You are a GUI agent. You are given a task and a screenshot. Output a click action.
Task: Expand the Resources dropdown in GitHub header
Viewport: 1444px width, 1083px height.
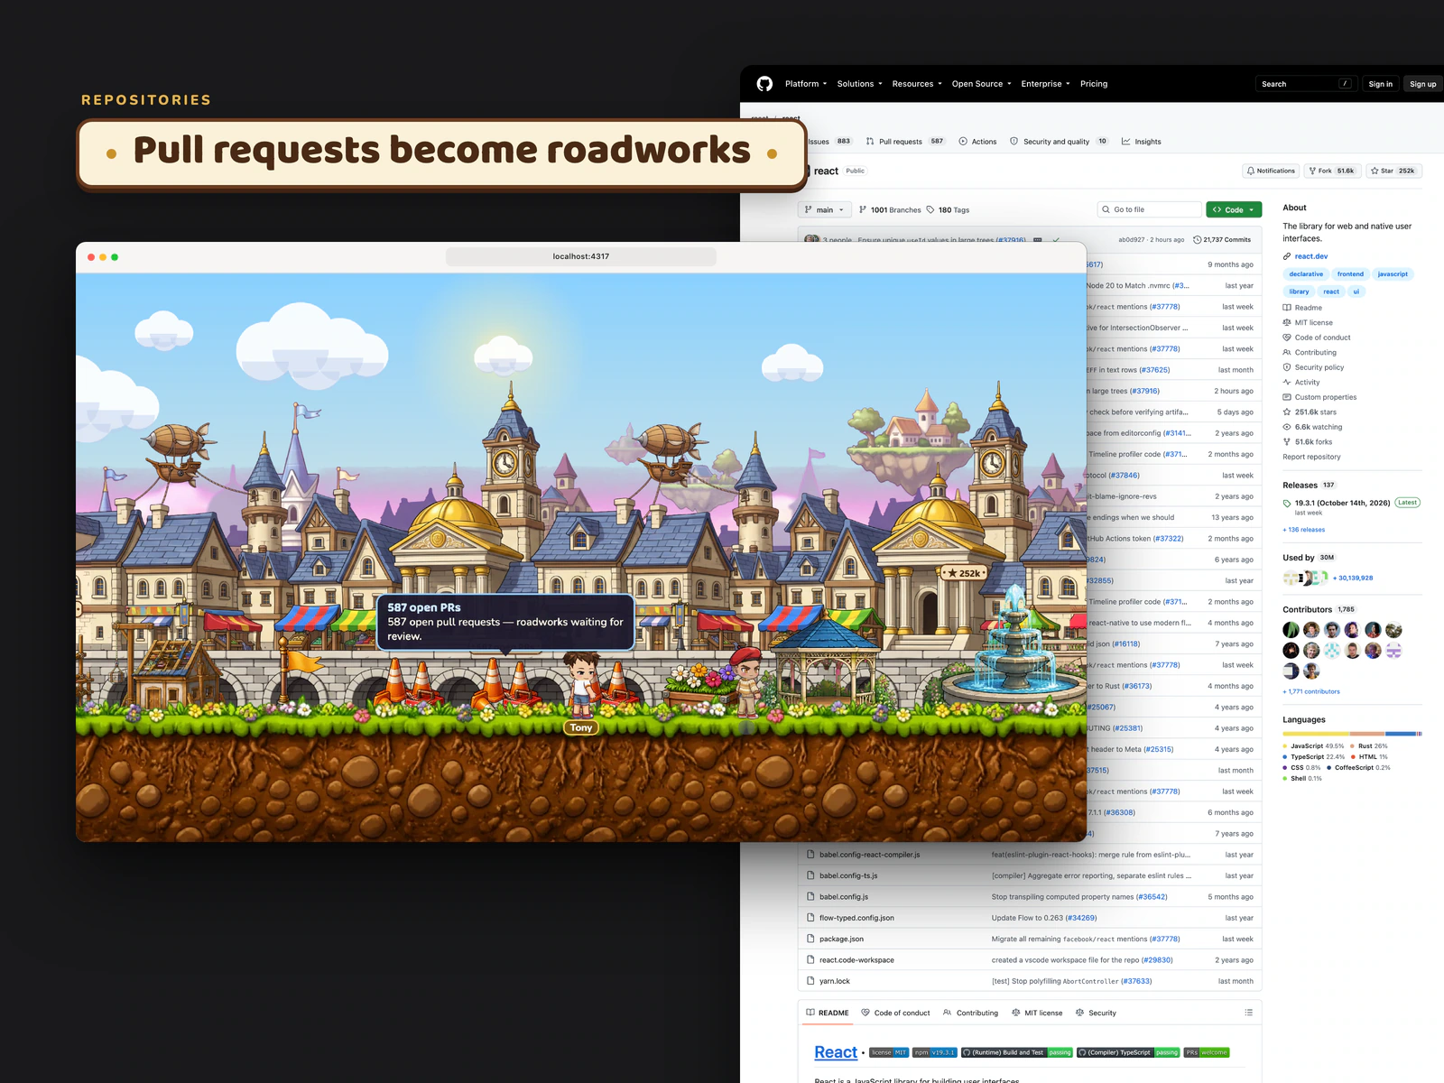[x=917, y=84]
